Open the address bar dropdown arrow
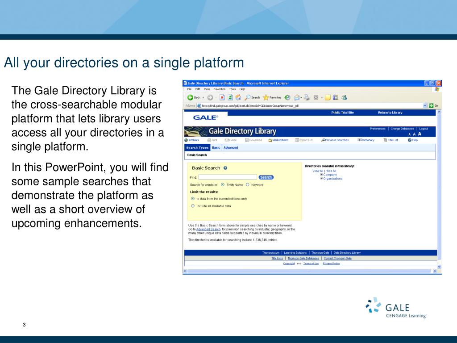 click(425, 105)
